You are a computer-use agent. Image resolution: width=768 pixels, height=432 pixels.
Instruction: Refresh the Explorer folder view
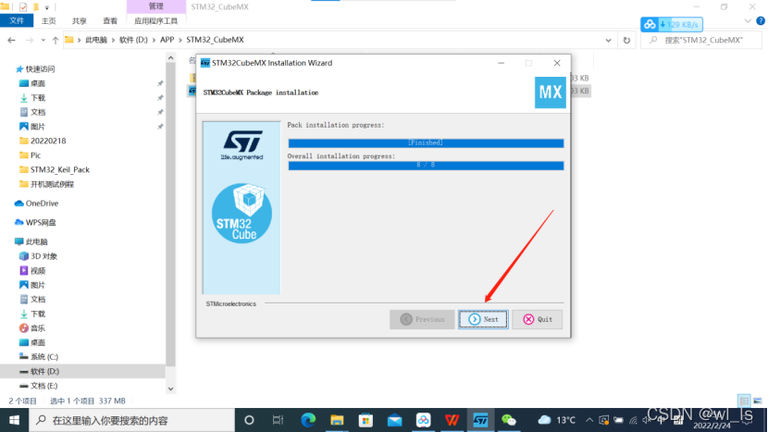626,40
